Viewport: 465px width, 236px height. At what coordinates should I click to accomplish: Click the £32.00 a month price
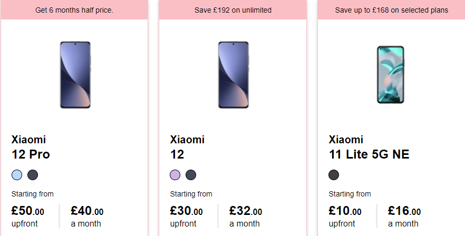(x=246, y=217)
